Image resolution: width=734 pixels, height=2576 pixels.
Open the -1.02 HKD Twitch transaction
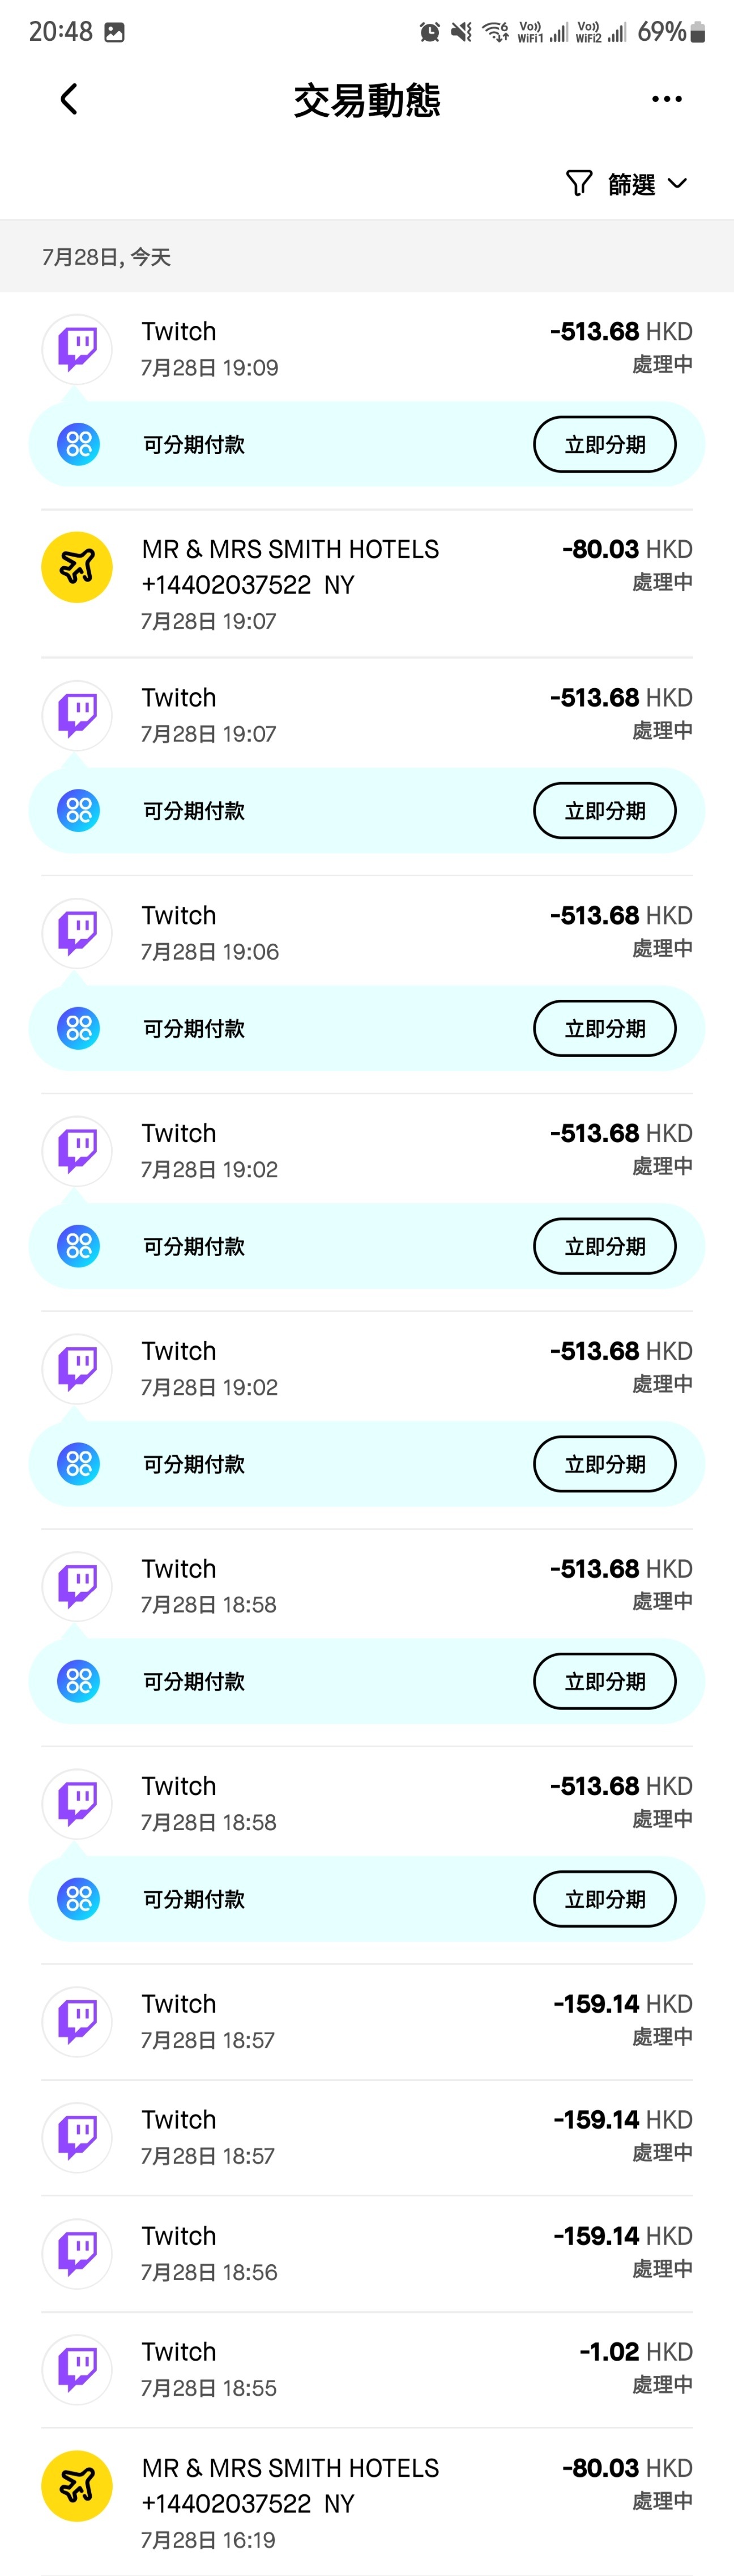tap(366, 2369)
